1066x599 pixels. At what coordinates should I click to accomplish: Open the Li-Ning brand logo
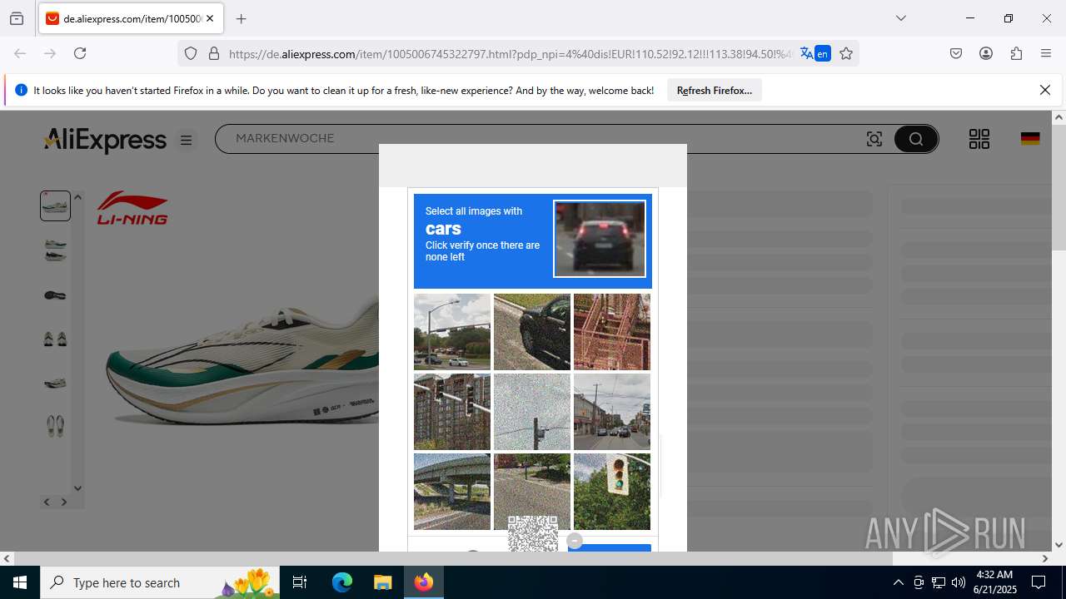(x=132, y=208)
